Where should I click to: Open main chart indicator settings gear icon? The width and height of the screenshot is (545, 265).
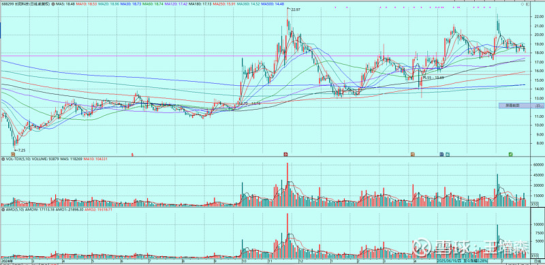(x=53, y=4)
